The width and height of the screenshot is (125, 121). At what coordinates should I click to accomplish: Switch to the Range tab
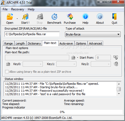tap(9, 43)
